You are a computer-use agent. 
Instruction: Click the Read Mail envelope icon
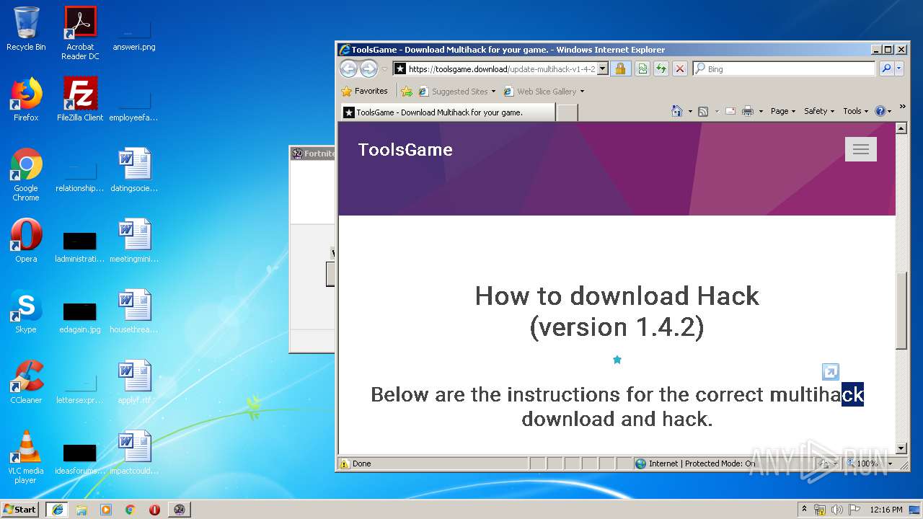click(730, 111)
